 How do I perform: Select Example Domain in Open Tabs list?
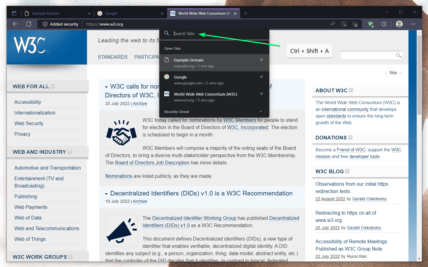214,63
